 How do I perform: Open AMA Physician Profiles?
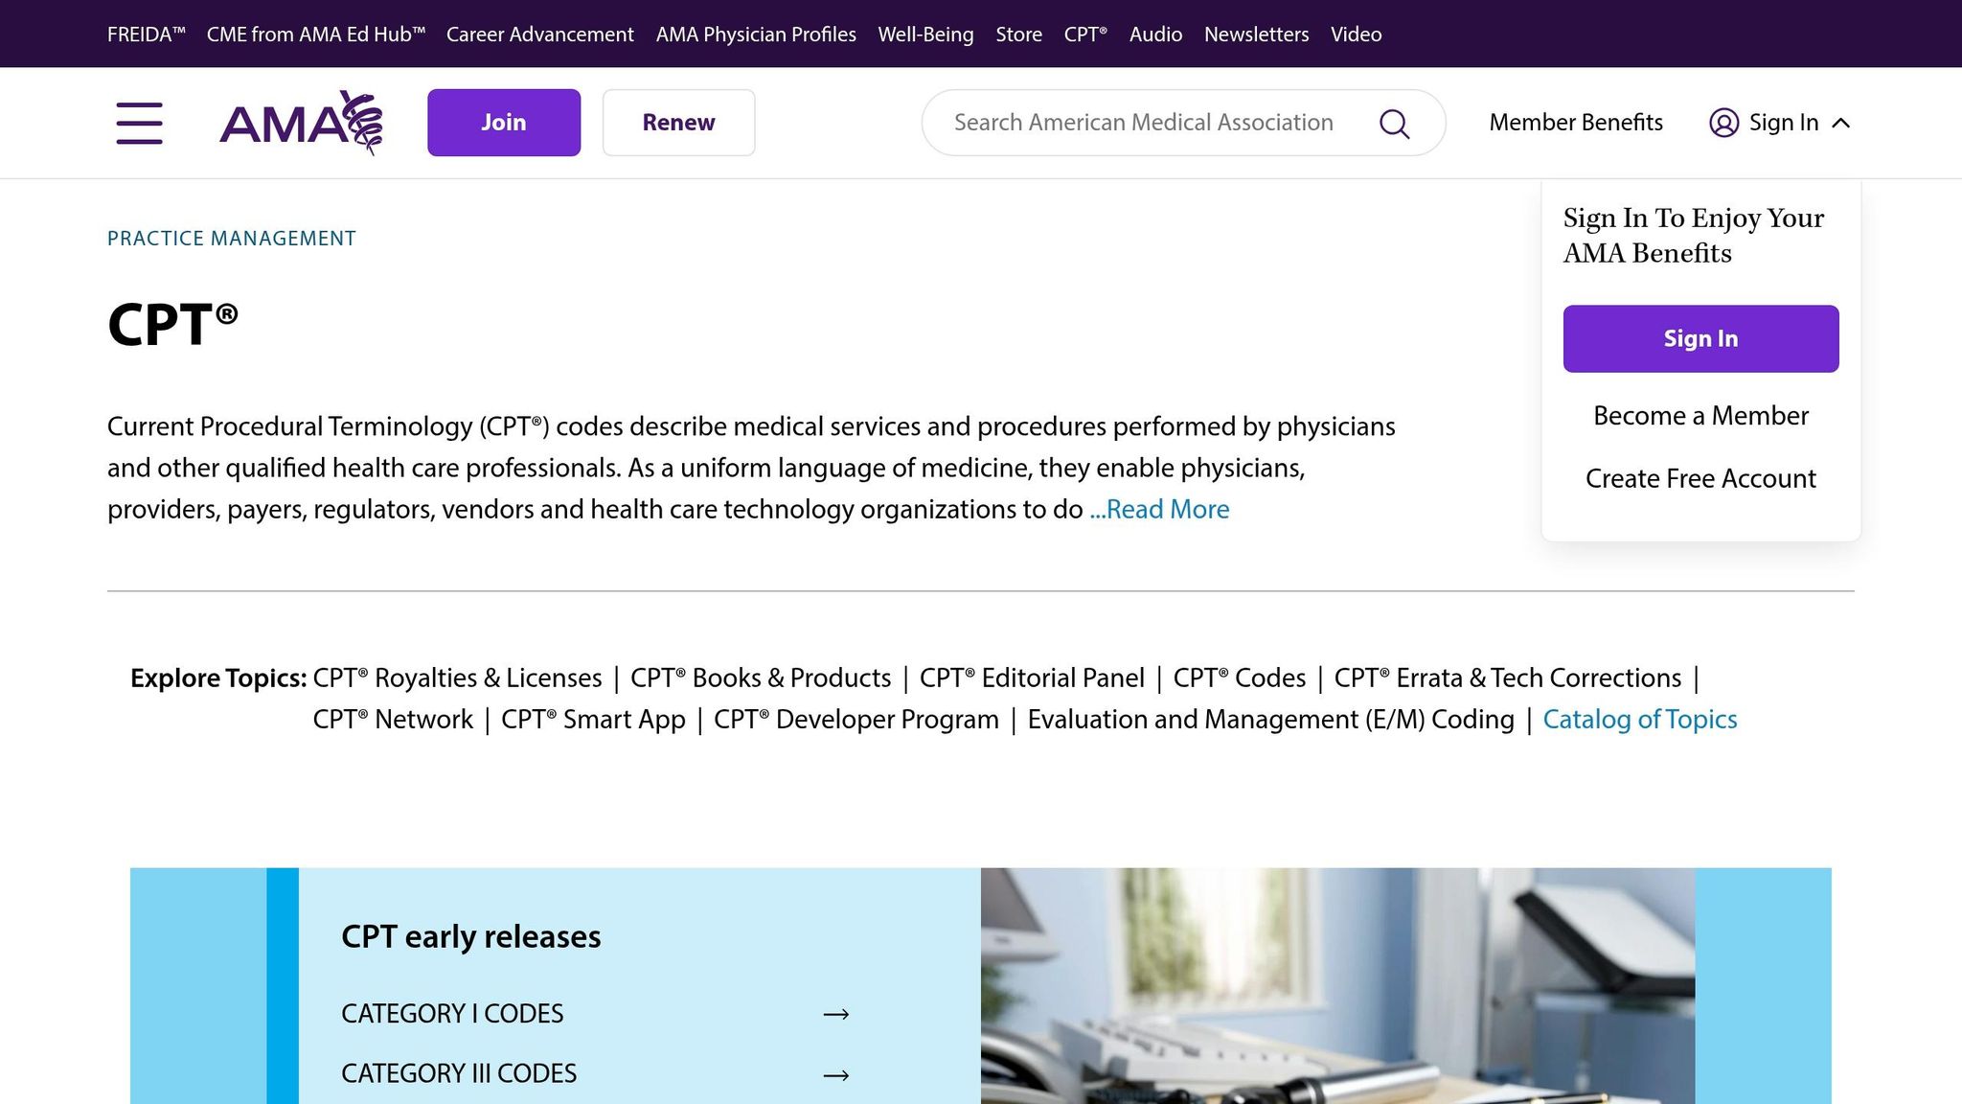(756, 34)
